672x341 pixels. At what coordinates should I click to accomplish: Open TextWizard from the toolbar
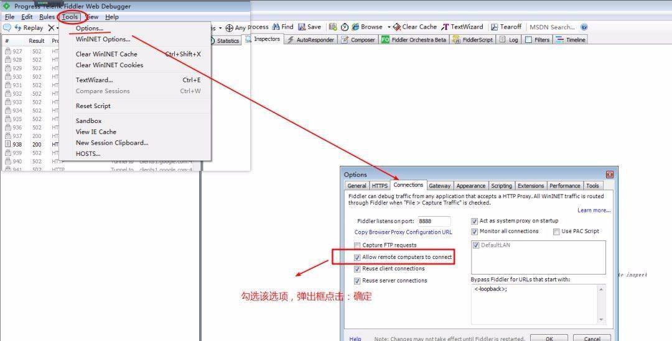(462, 27)
